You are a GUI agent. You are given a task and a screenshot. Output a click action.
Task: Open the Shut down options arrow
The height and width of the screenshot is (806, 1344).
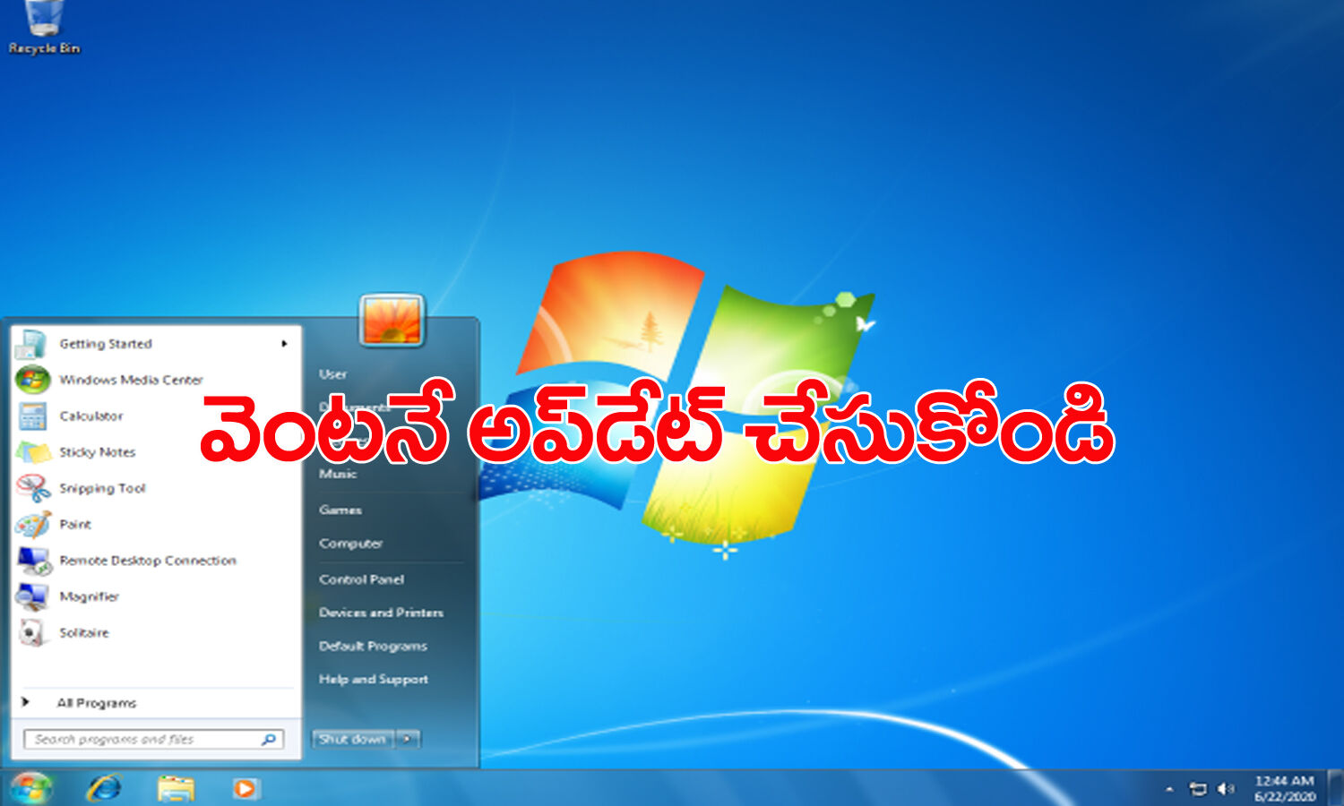[408, 739]
